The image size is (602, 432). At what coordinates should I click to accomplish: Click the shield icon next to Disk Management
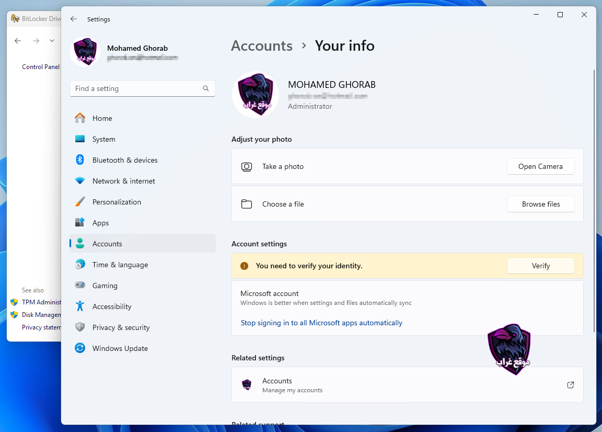[x=14, y=315]
